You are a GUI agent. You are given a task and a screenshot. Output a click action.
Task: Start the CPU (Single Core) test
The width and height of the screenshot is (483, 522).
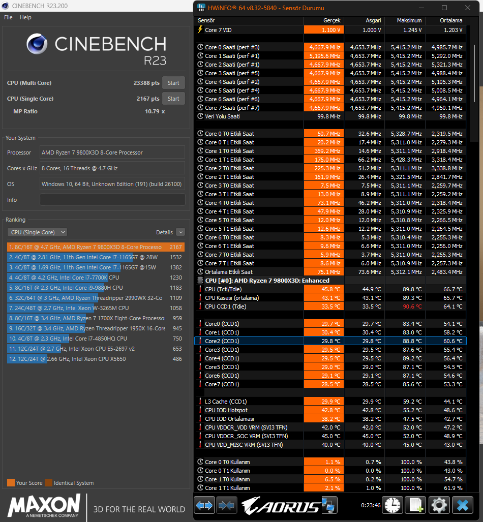173,99
